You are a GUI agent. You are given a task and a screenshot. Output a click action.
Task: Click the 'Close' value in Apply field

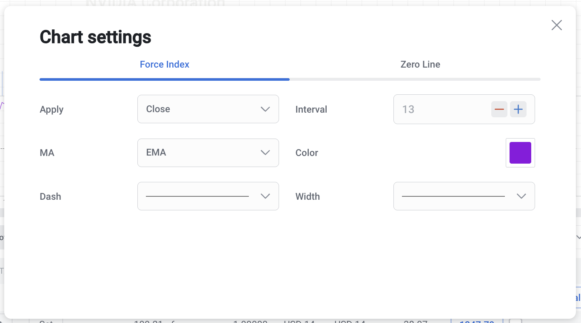tap(158, 109)
